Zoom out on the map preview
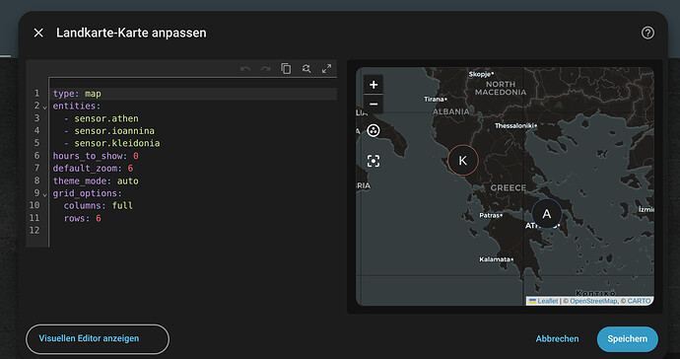This screenshot has width=680, height=359. tap(374, 105)
